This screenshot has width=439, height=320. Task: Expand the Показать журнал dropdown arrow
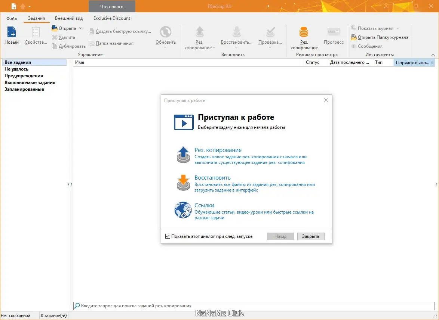coord(397,28)
